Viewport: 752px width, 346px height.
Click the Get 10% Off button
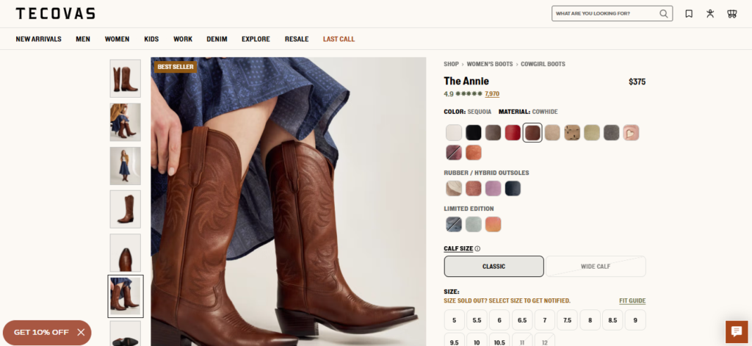coord(41,332)
